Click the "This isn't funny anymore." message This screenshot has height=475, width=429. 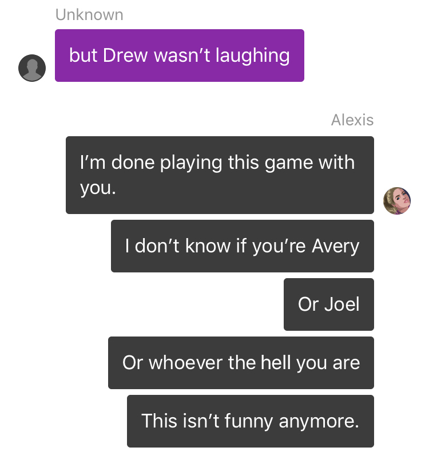point(251,421)
